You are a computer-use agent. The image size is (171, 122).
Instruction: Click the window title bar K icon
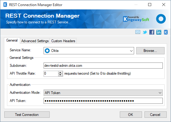click(x=5, y=5)
